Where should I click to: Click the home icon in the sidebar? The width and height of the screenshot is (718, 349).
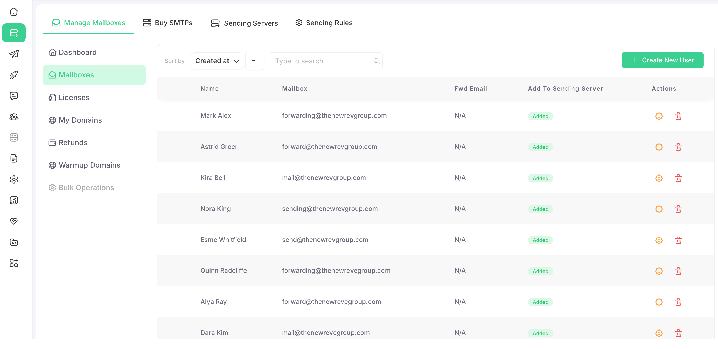[x=14, y=12]
